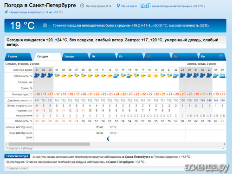Open the Пн forecast tab
This screenshot has width=232, height=174.
(212, 56)
